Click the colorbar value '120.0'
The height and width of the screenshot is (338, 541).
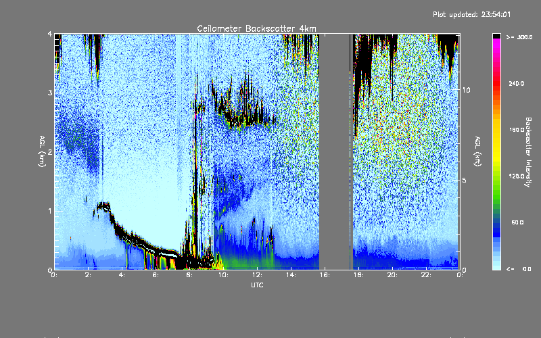[x=517, y=176]
